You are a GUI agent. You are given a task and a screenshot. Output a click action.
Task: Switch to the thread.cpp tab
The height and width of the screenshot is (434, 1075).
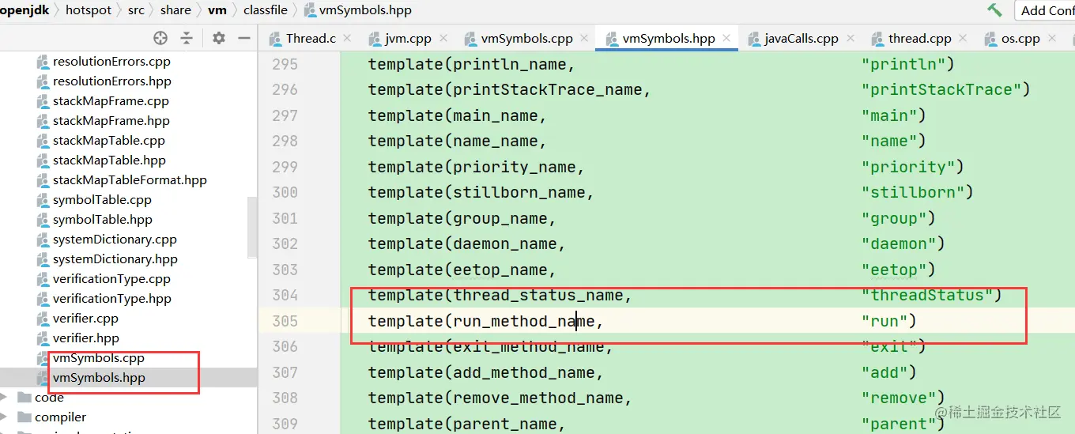point(919,39)
